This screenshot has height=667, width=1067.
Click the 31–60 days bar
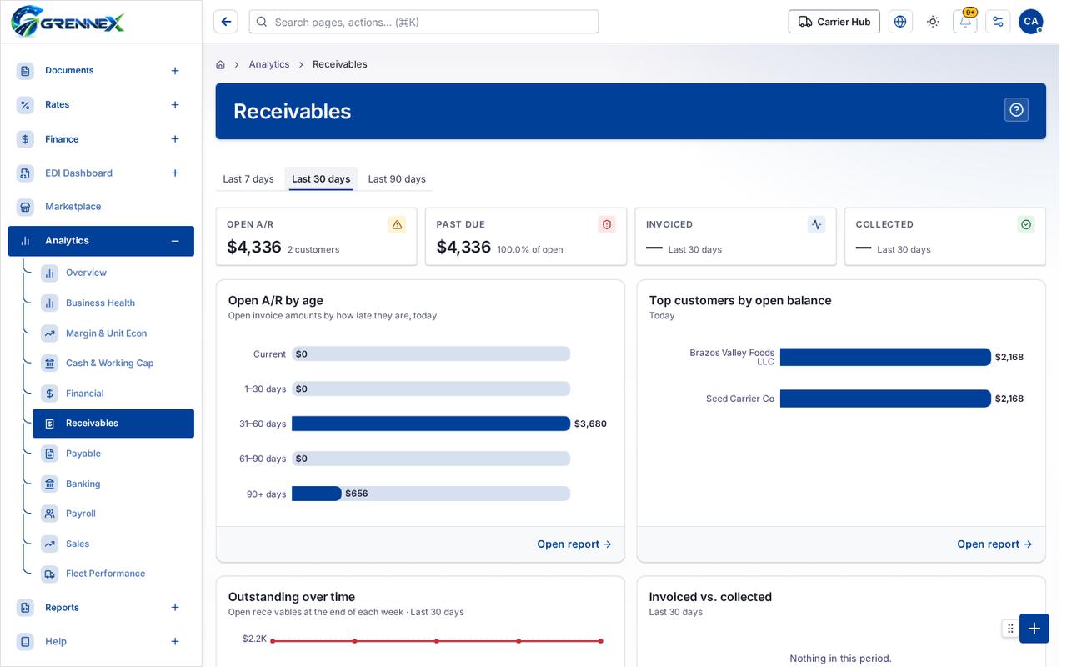431,424
